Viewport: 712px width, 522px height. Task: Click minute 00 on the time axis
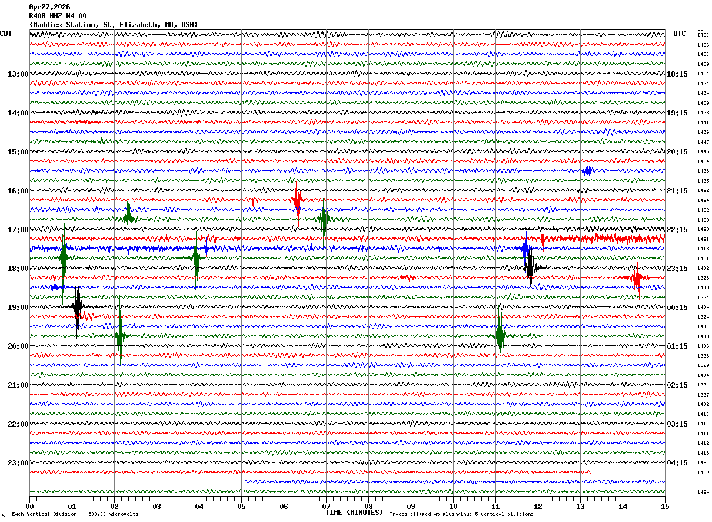click(29, 506)
